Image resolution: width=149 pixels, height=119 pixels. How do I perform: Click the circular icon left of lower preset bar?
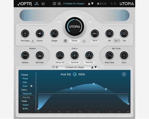point(53,67)
